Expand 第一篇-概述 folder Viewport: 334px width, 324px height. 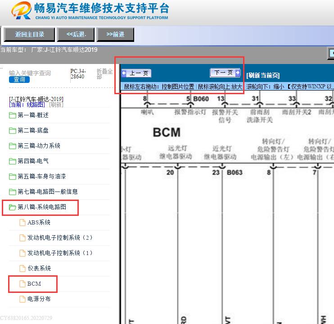[x=33, y=115]
